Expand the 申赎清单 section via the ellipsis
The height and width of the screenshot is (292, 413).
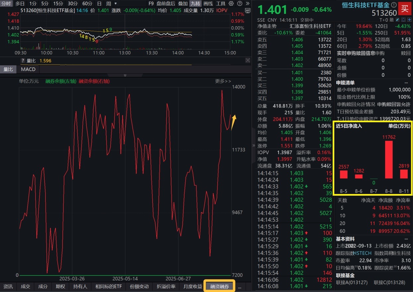coord(406,83)
